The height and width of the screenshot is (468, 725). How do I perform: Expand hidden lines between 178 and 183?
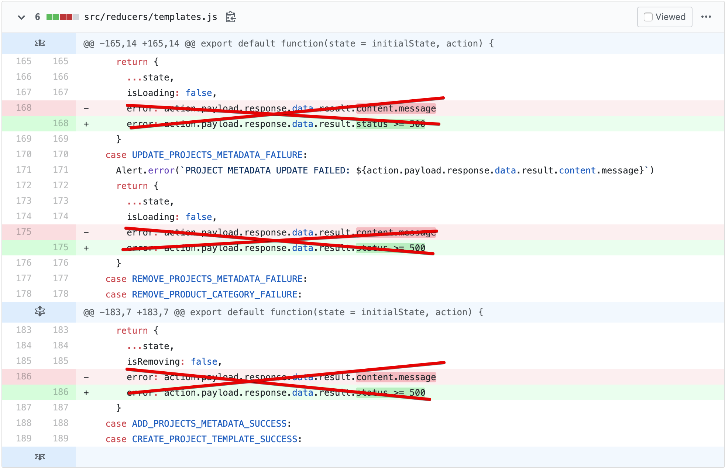(x=39, y=312)
